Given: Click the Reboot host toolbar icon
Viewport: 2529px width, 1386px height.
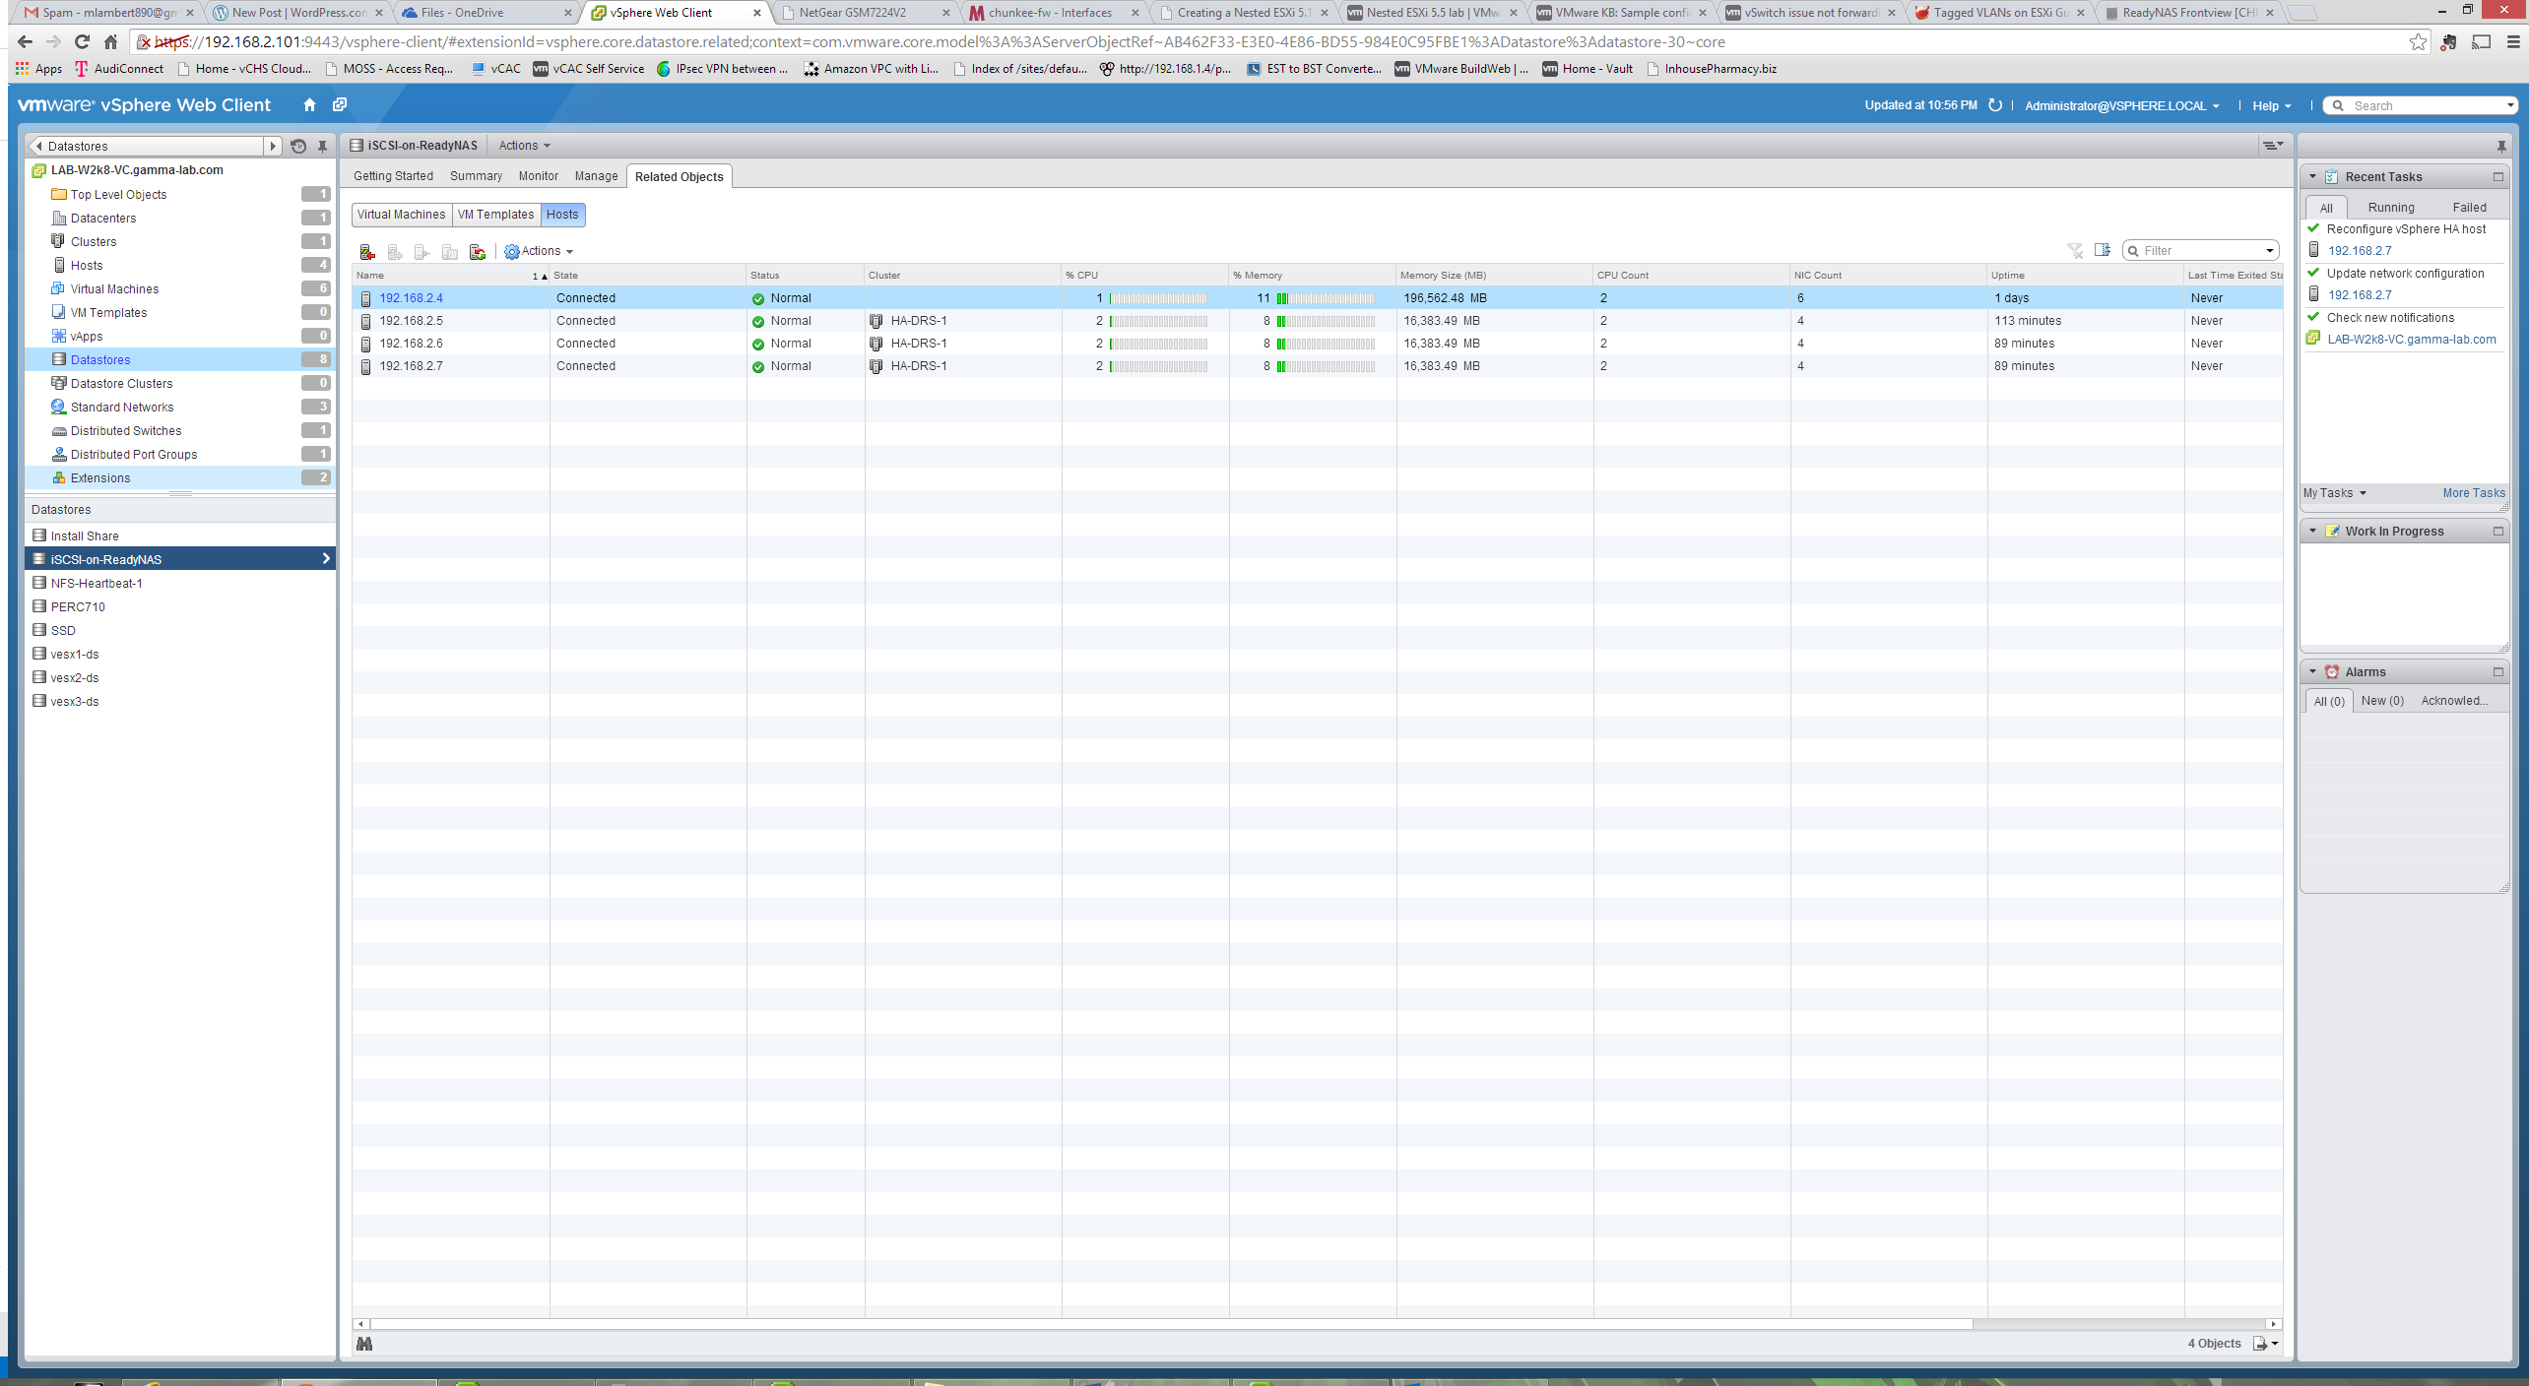Looking at the screenshot, I should tap(478, 252).
